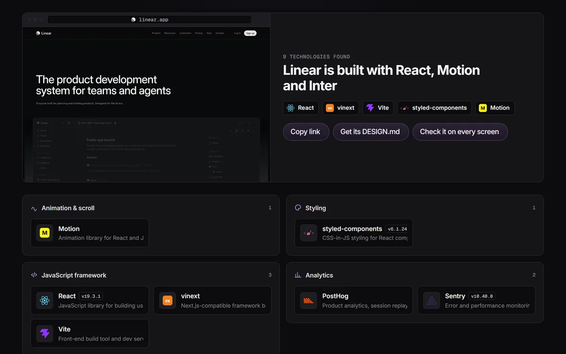The width and height of the screenshot is (566, 354).
Task: Click the PostHog card's logo icon
Action: [x=308, y=300]
